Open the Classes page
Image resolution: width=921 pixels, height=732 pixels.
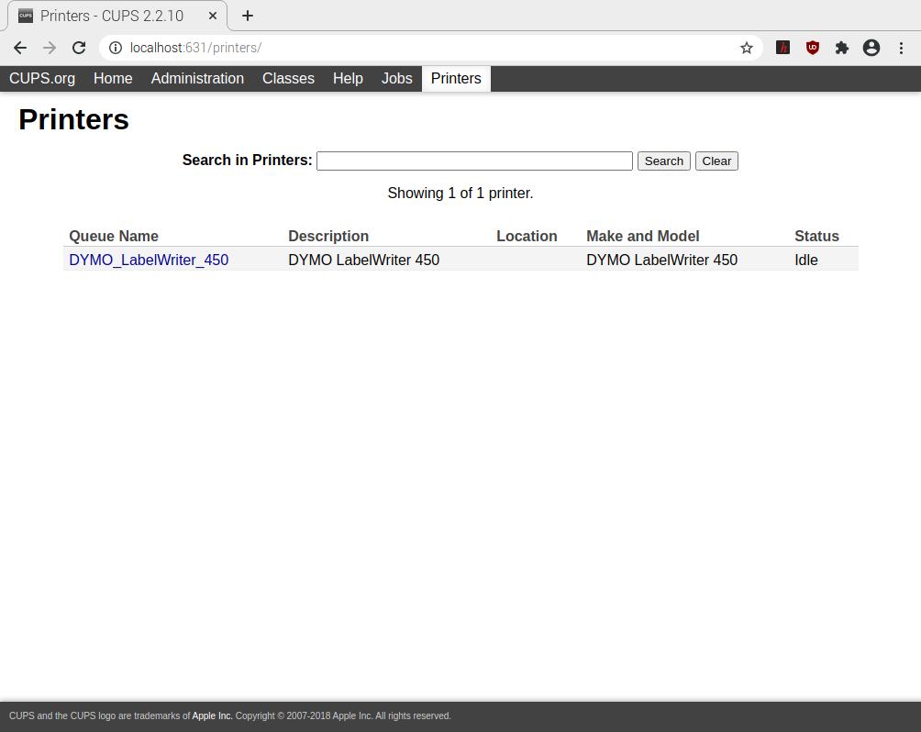point(288,79)
